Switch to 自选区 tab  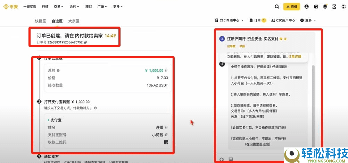(57, 21)
